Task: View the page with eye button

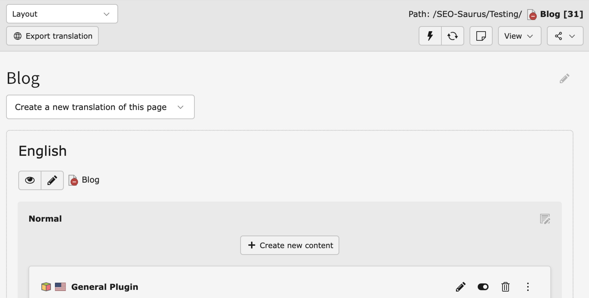Action: point(30,180)
